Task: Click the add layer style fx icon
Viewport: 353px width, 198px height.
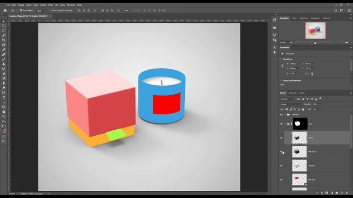Action: (322, 193)
